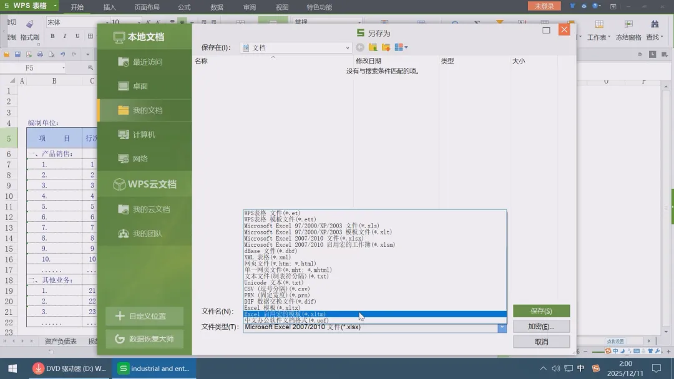The image size is (674, 379).
Task: Toggle underline formatting in ribbon
Action: 77,36
